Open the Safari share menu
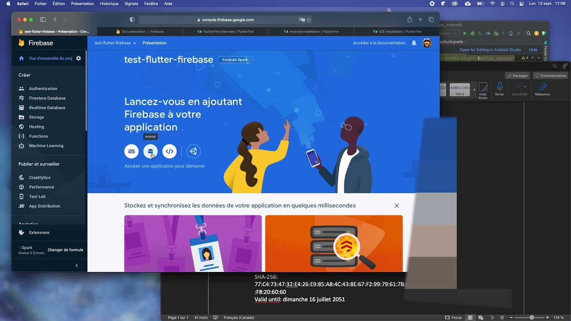571x321 pixels. (410, 20)
